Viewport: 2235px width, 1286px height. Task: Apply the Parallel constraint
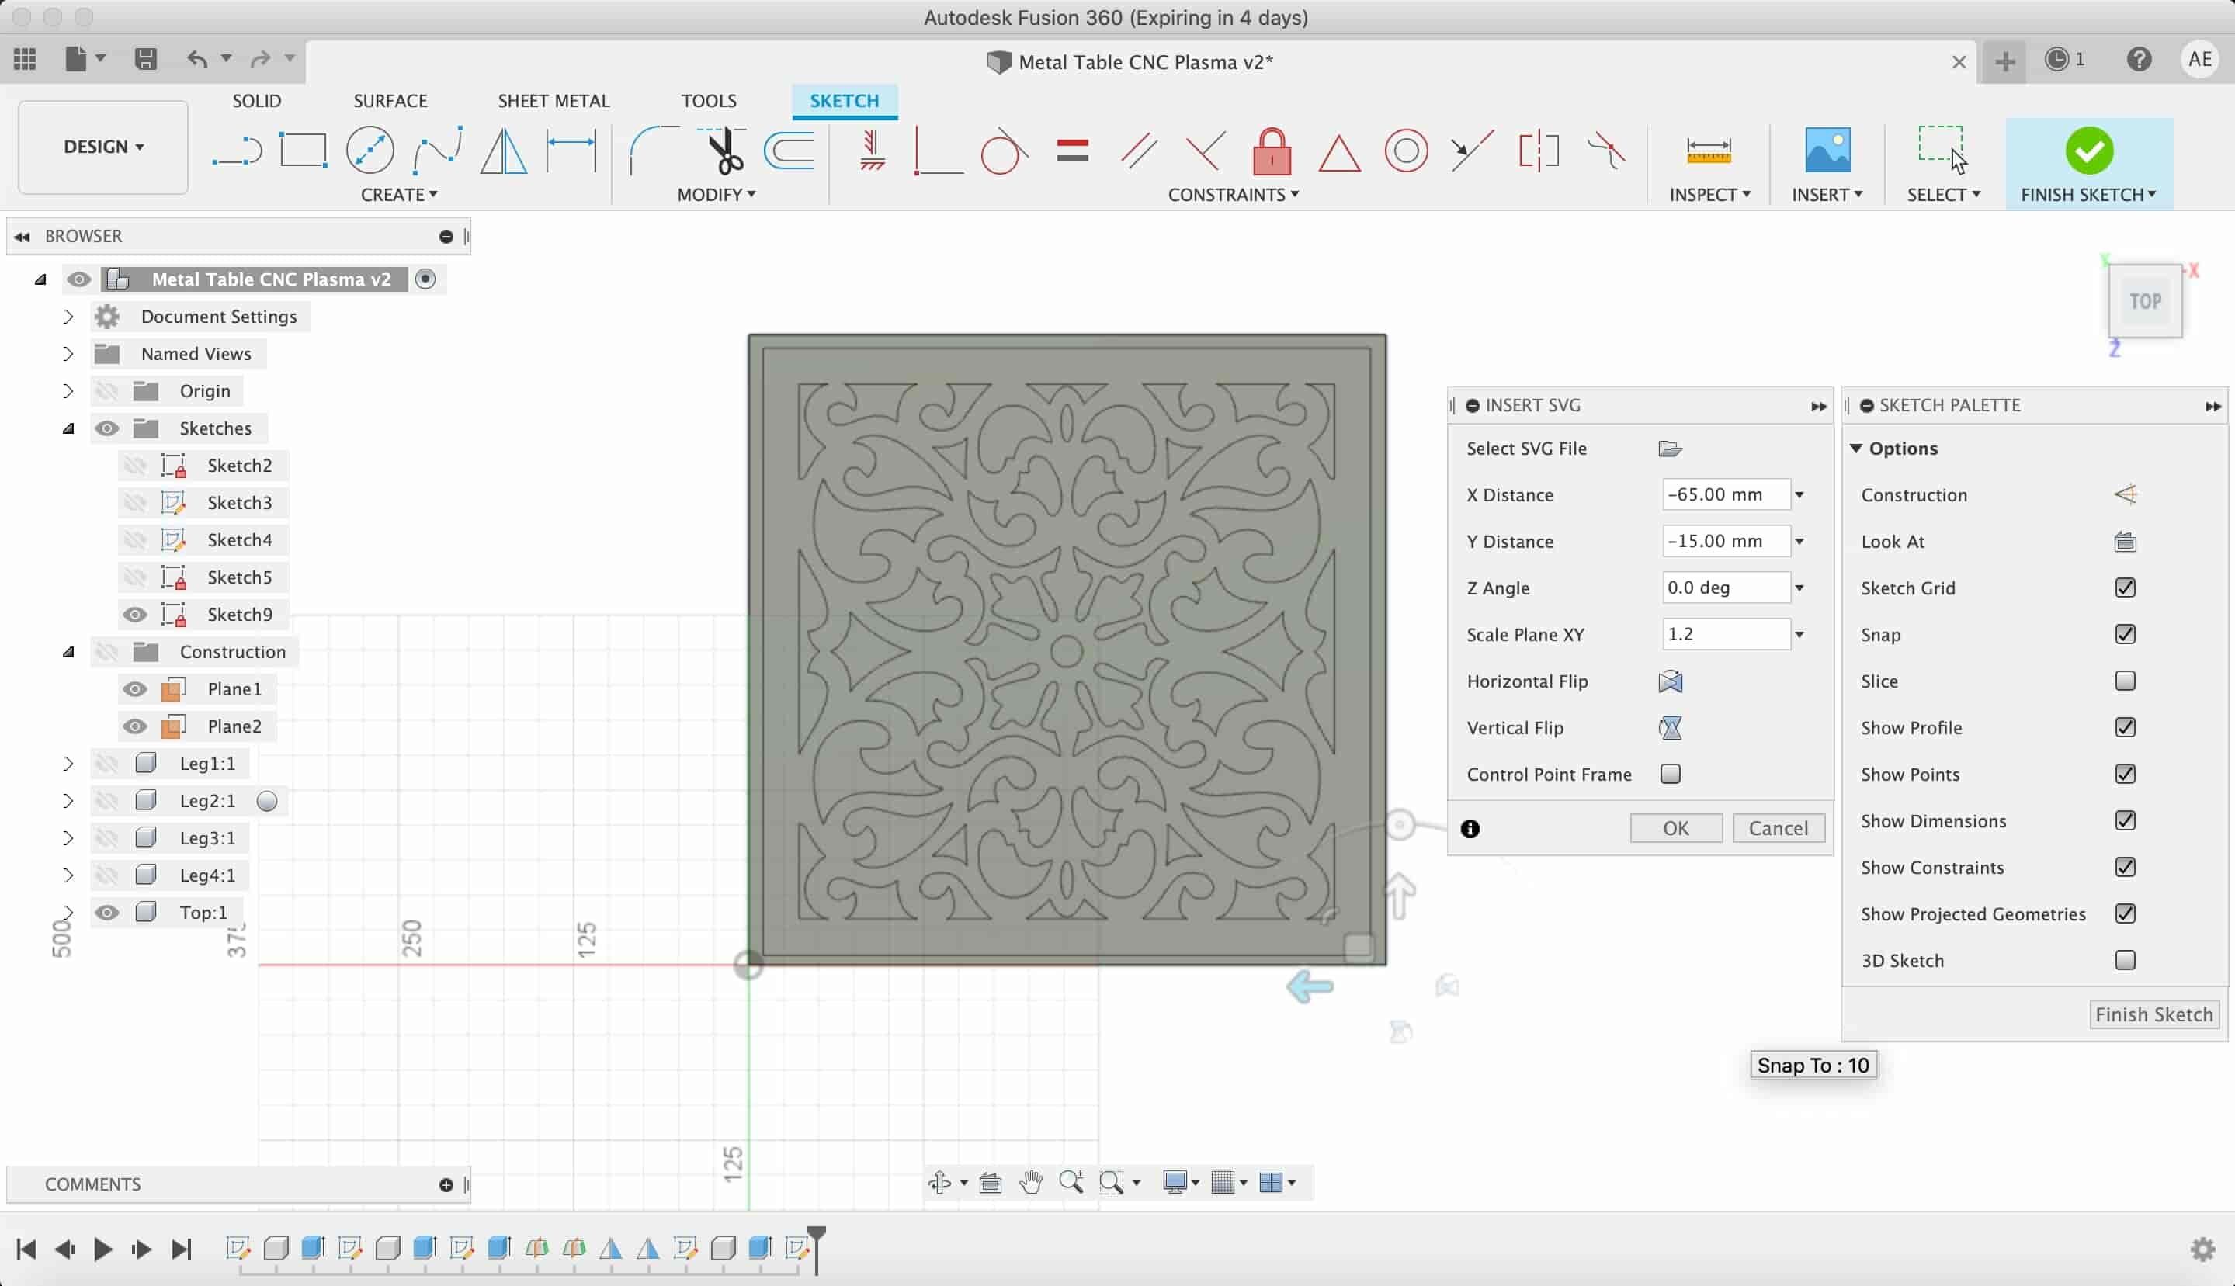[1139, 150]
